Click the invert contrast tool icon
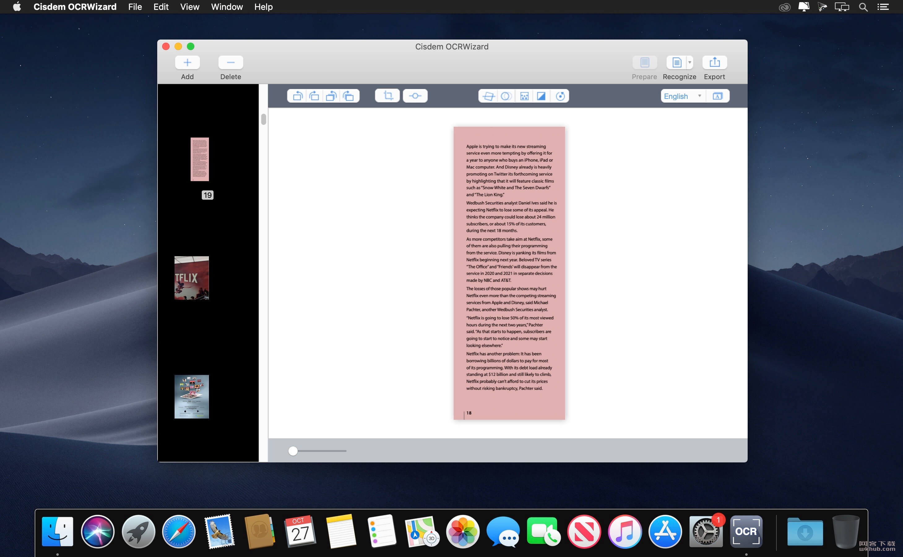 [x=541, y=96]
